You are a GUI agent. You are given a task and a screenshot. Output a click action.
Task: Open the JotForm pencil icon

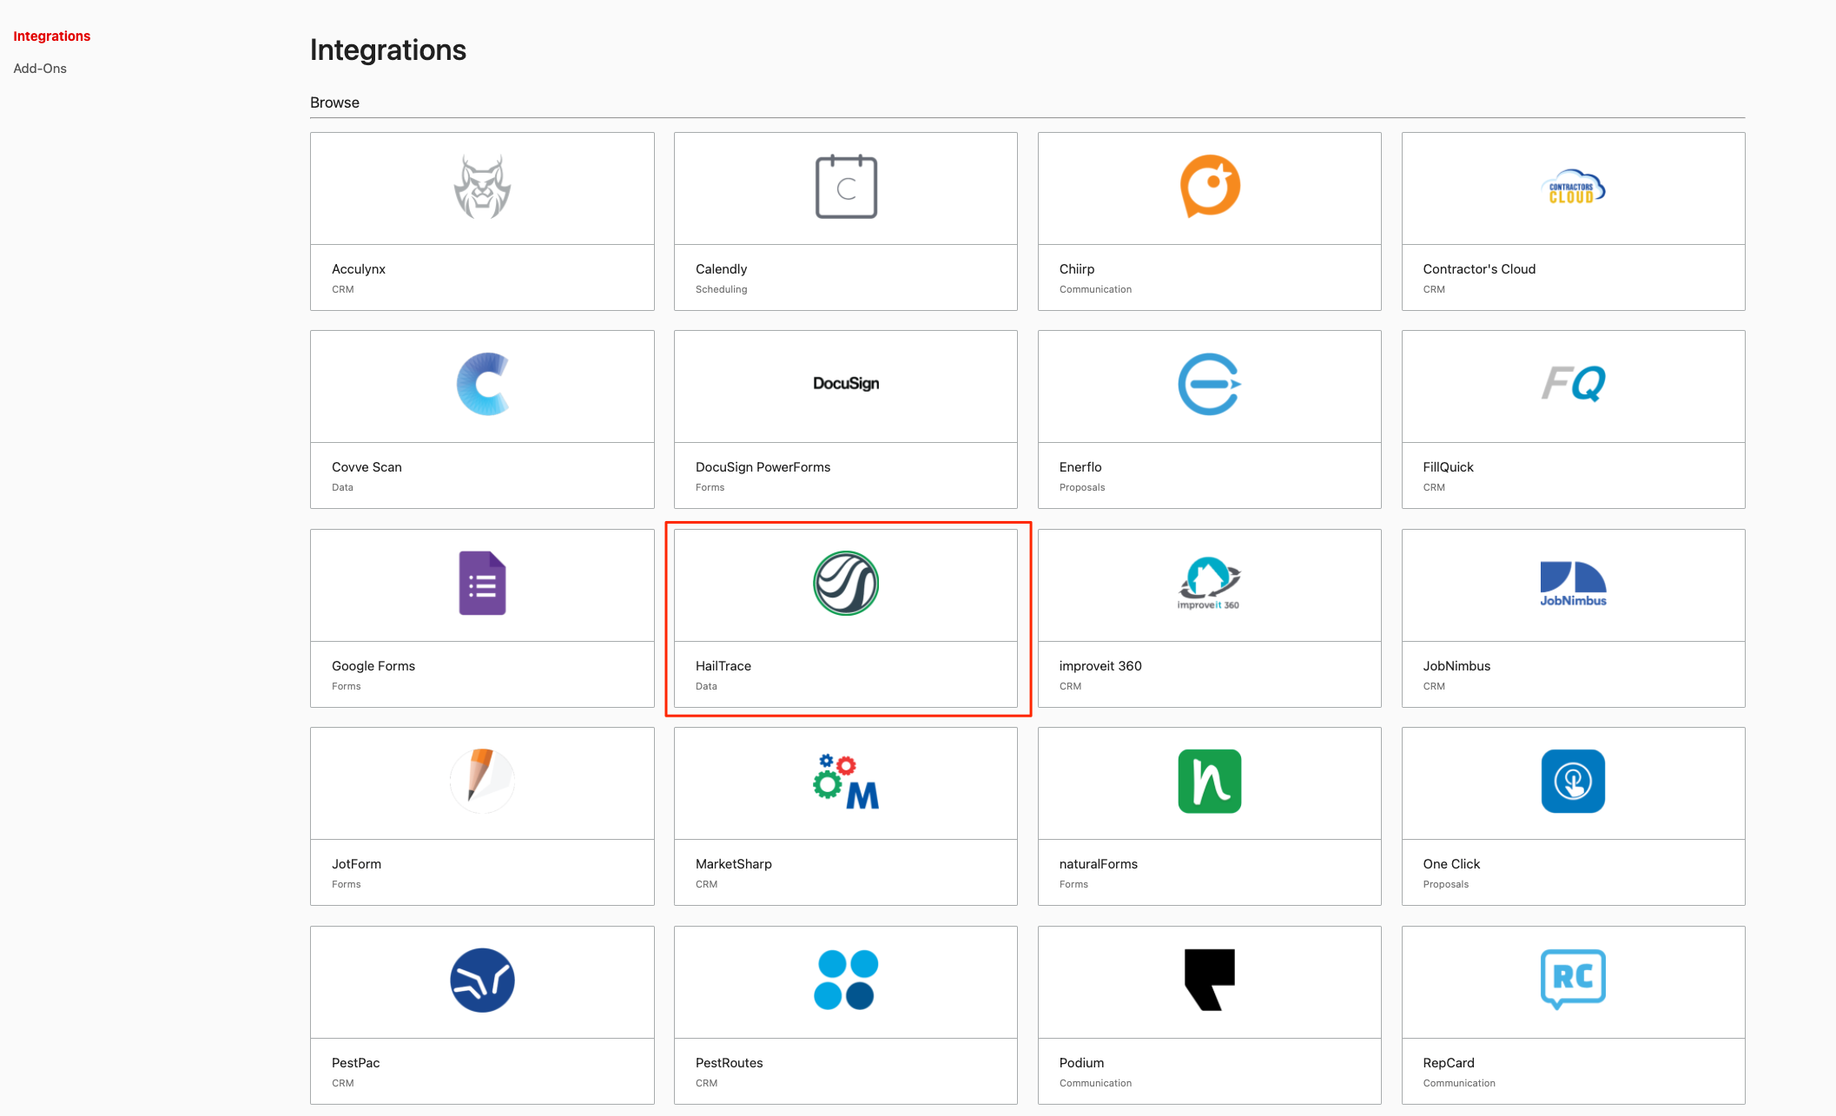[482, 781]
